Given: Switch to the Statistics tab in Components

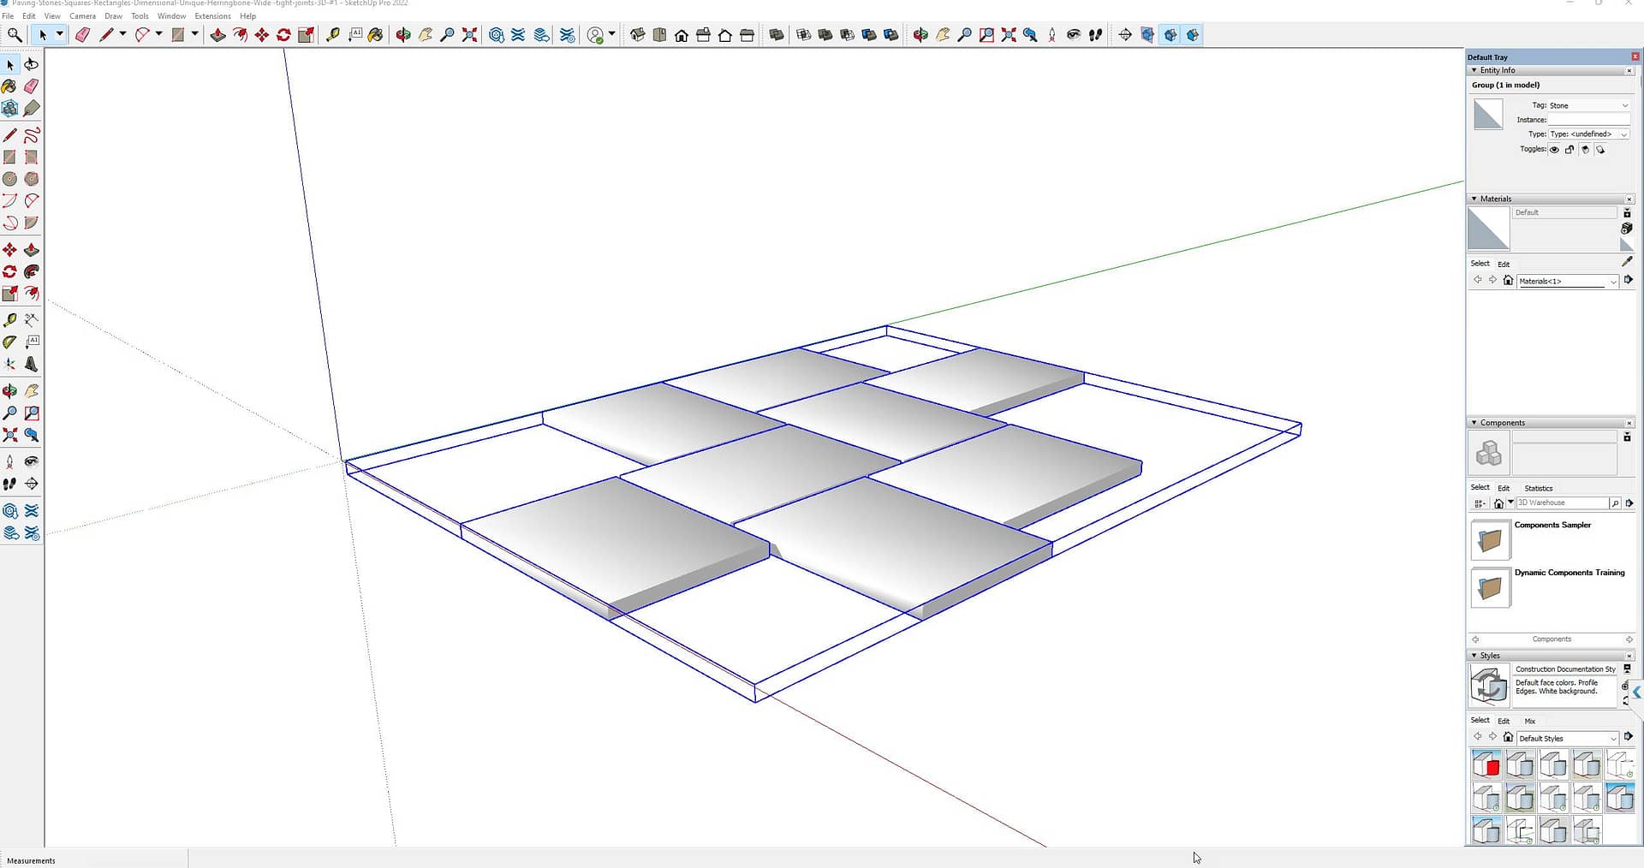Looking at the screenshot, I should (x=1538, y=488).
